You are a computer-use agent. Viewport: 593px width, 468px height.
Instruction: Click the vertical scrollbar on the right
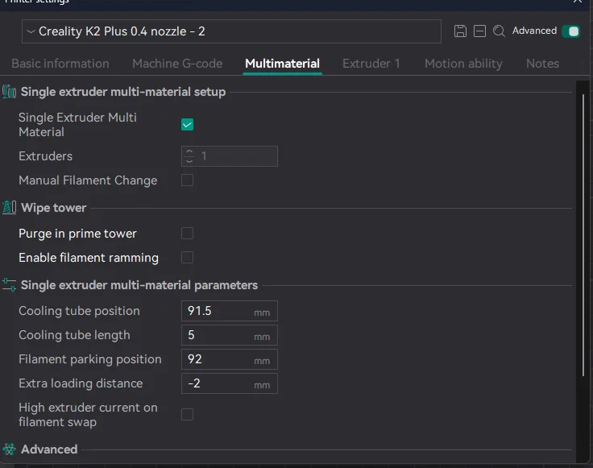(583, 234)
